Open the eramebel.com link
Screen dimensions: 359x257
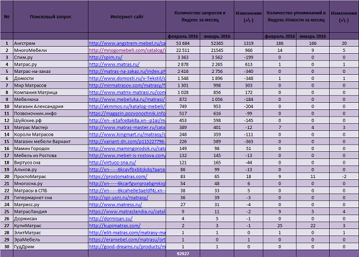click(x=127, y=240)
